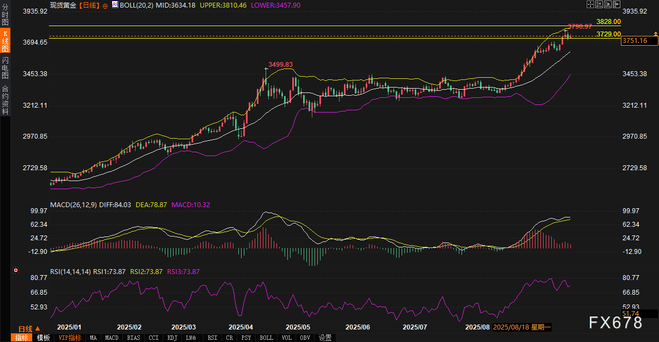Screen dimensions: 659x342
Task: Click the crosshair cursor icon at top right
Action: [x=590, y=4]
